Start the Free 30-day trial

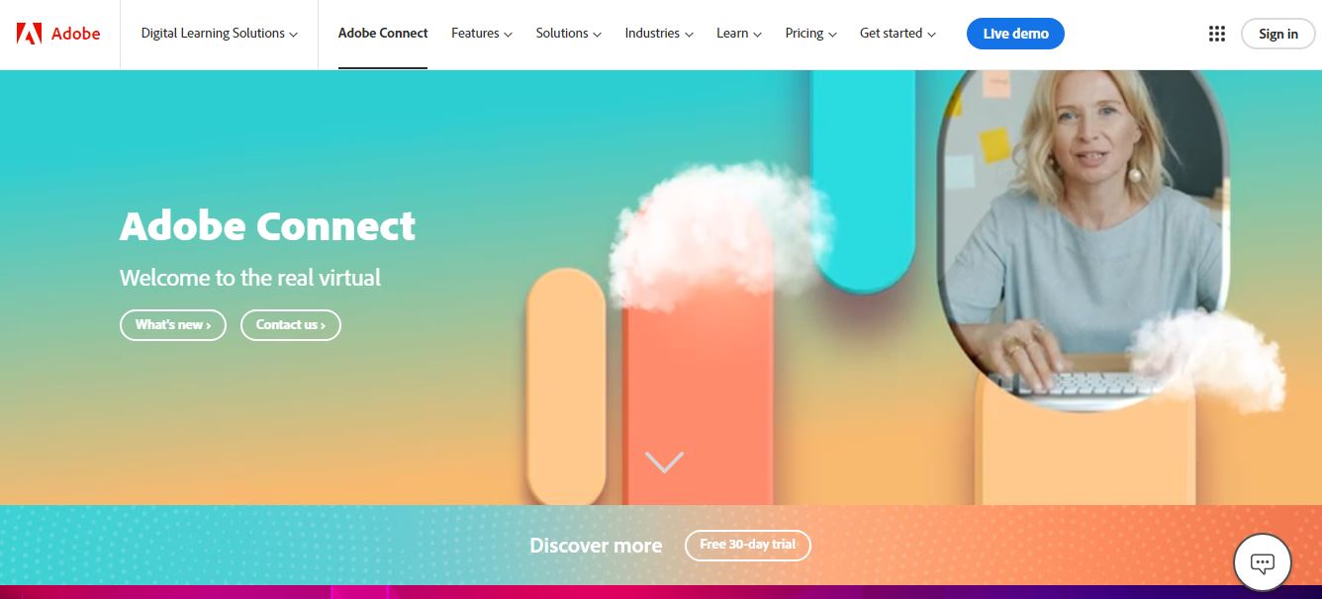(x=747, y=546)
